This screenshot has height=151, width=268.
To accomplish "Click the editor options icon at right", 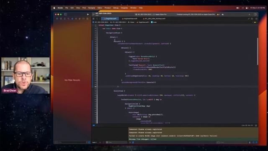I will pyautogui.click(x=252, y=18).
